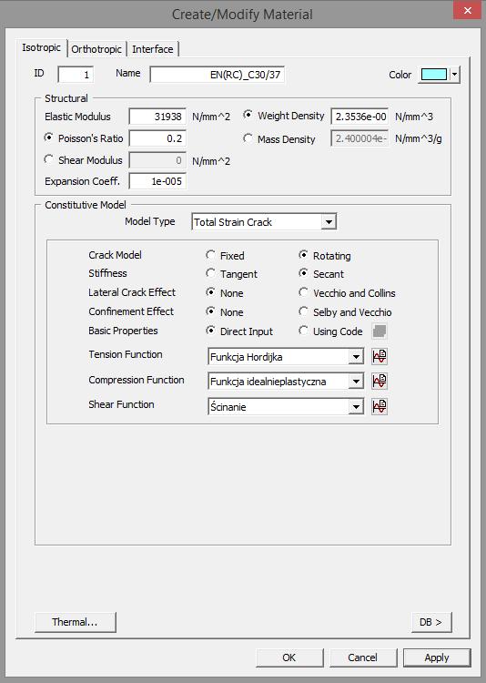
Task: Enable Vecchio and Collins lateral crack effect
Action: [304, 292]
